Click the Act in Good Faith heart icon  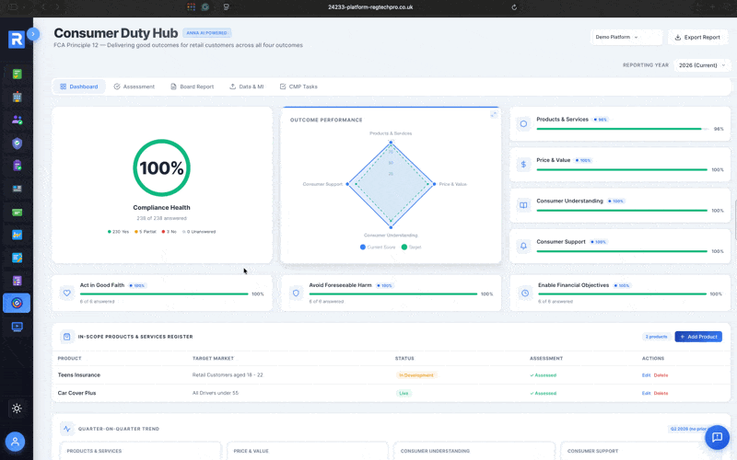[x=66, y=293]
